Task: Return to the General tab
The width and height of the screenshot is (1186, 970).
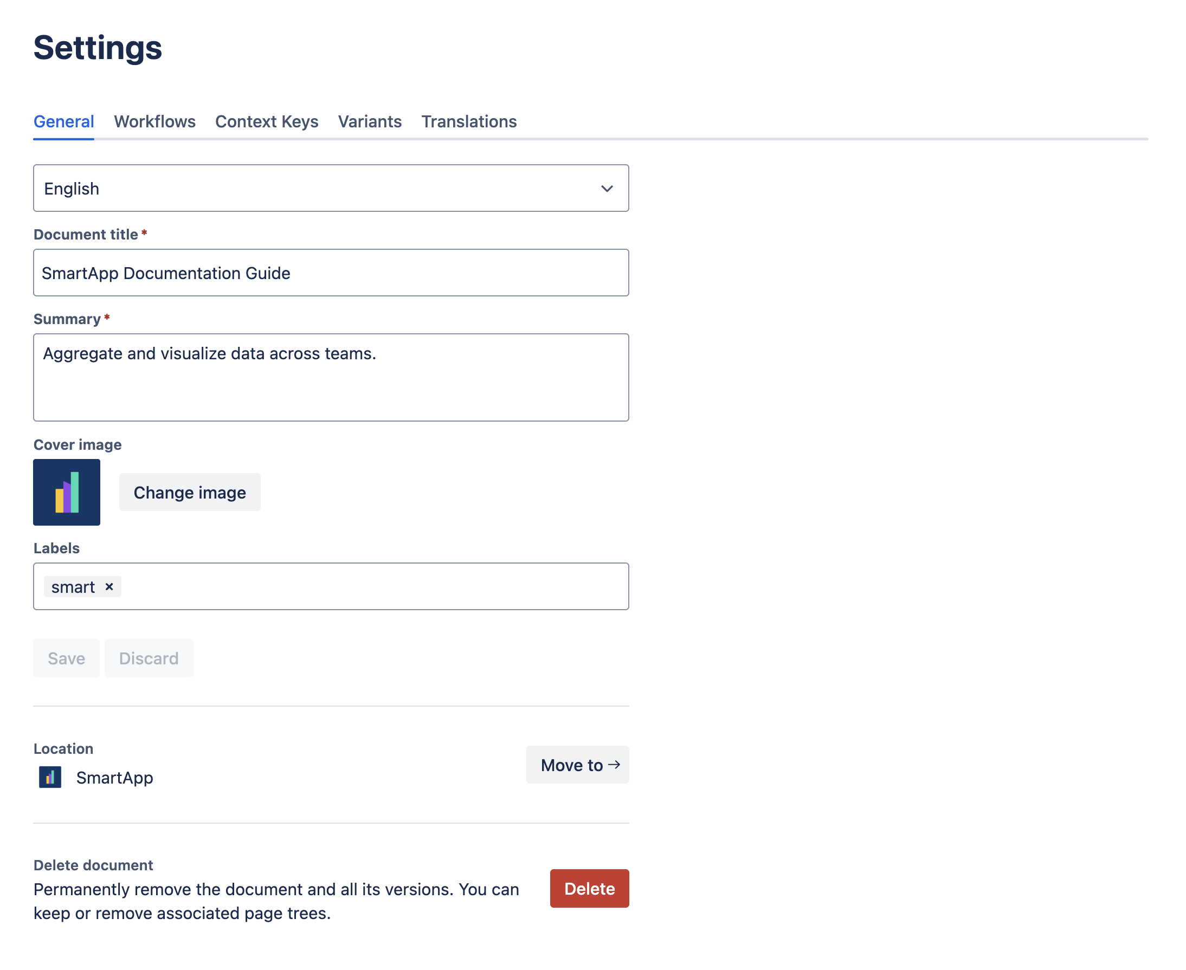Action: click(63, 121)
